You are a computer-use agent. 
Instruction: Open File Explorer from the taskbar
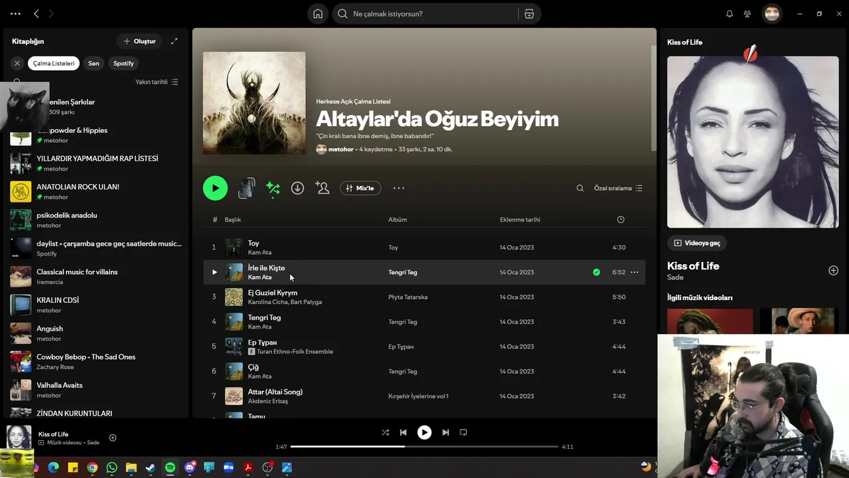[131, 467]
